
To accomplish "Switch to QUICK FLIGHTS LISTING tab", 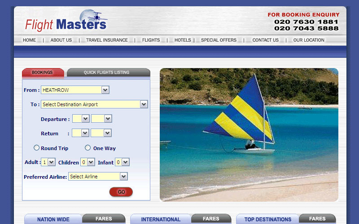I will 109,73.
